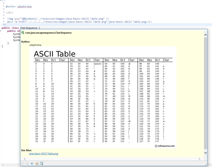Click the editor's horizontal scroll left arrow
Viewport: 212px width, 167px height.
(3, 165)
